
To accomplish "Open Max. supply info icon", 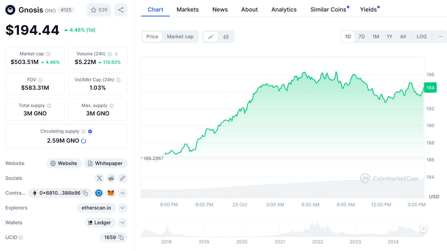I will (x=112, y=106).
